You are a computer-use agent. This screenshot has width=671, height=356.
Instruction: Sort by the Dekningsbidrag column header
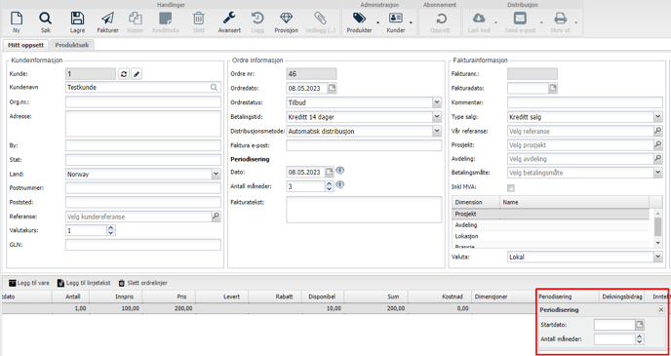click(x=622, y=297)
